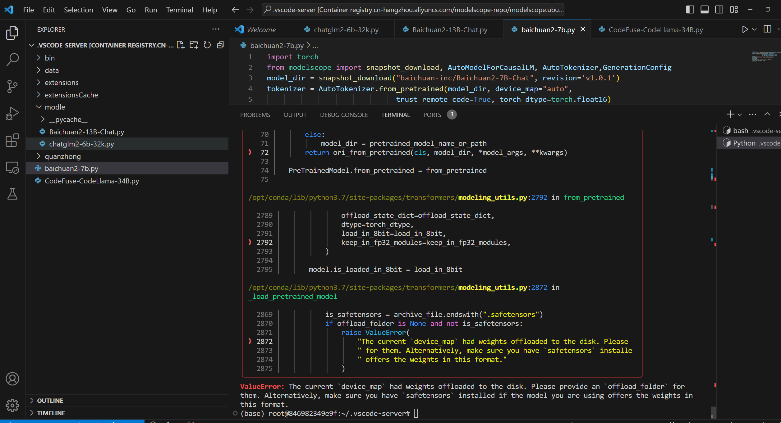Collapse the .VSCODE-SERVER workspace root

tap(31, 45)
